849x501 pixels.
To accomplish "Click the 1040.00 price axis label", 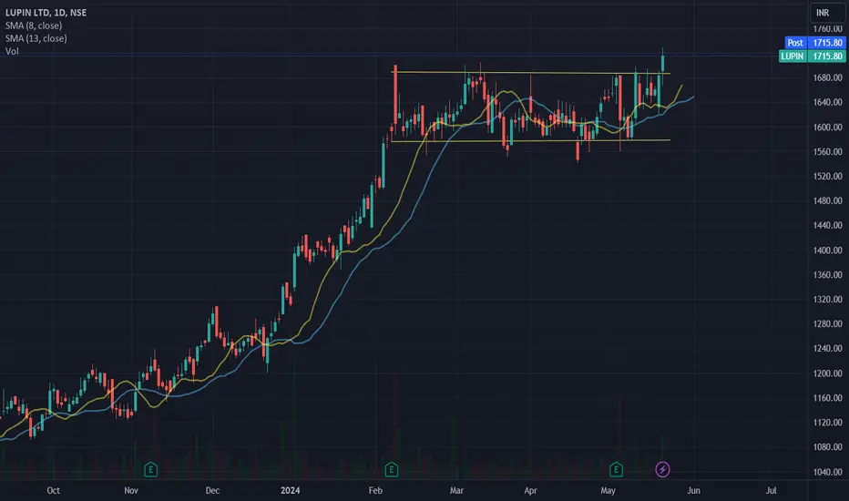I will pyautogui.click(x=827, y=472).
